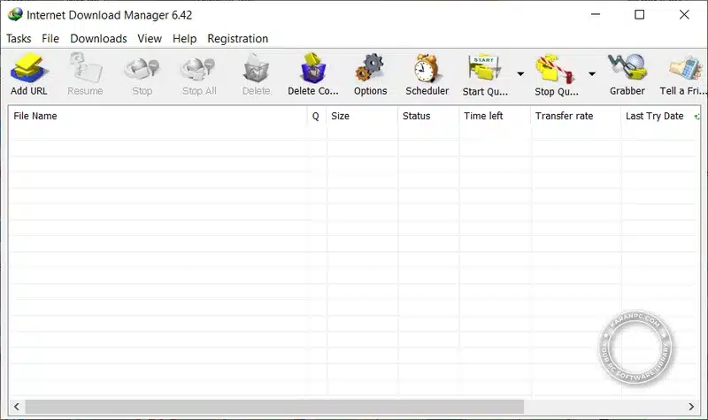Click the Q column header
This screenshot has height=420, width=708.
point(316,116)
